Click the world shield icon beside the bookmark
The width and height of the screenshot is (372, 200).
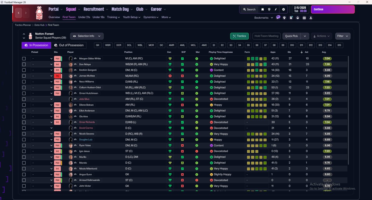point(269,9)
